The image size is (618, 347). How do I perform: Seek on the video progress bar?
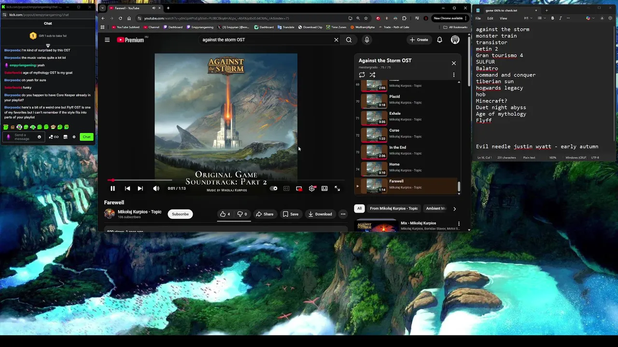[225, 180]
